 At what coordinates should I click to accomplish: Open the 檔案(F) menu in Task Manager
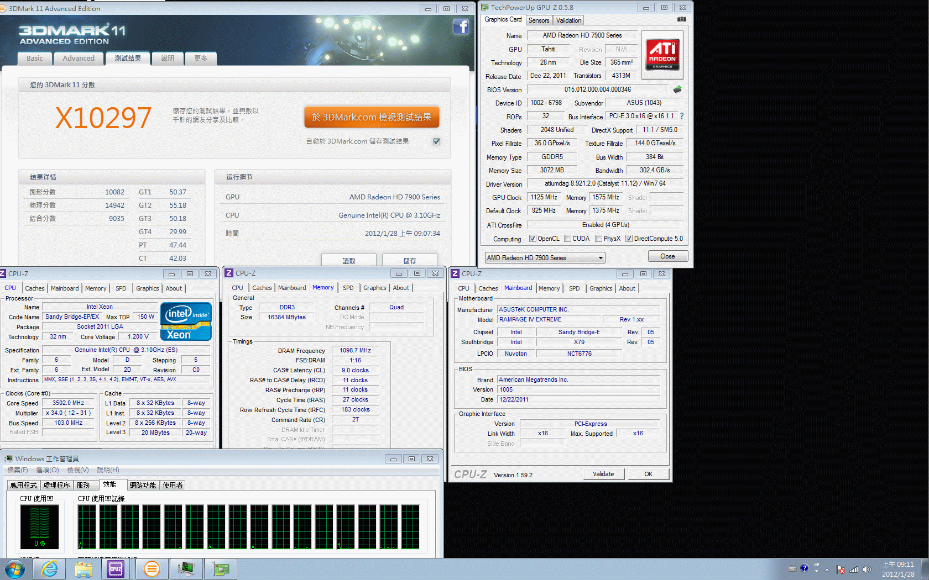click(18, 470)
